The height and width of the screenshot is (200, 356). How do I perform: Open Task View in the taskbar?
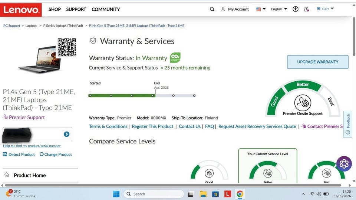[x=190, y=194]
